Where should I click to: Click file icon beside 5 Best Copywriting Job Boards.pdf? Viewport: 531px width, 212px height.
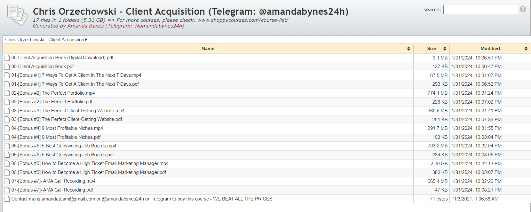click(7, 155)
